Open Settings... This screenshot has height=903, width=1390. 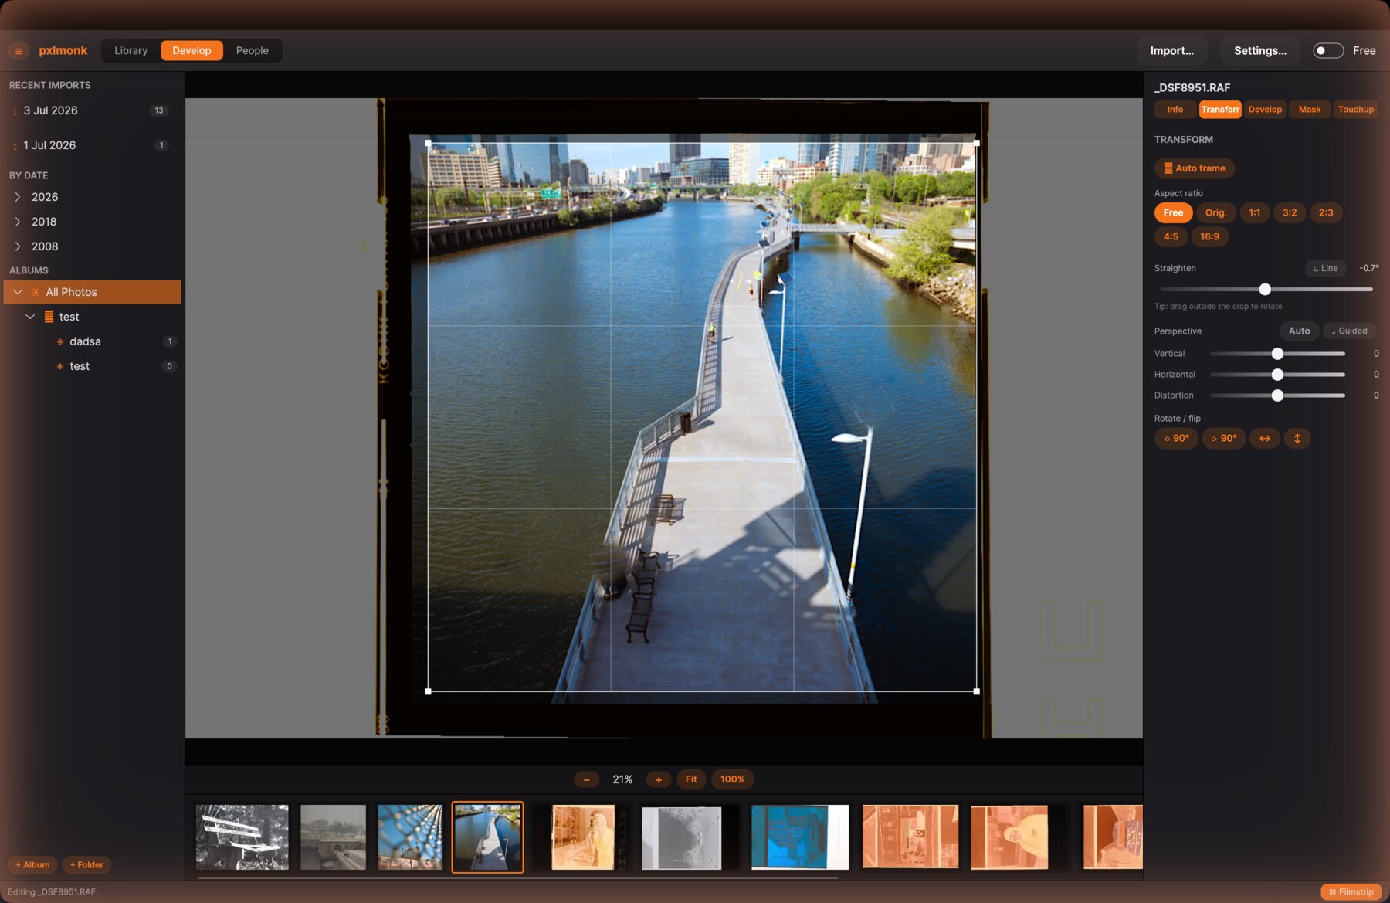(1259, 51)
